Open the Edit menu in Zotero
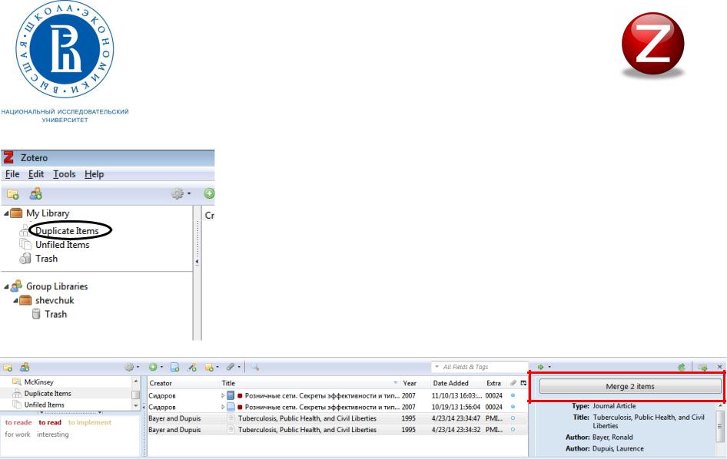The height and width of the screenshot is (459, 727). tap(35, 174)
